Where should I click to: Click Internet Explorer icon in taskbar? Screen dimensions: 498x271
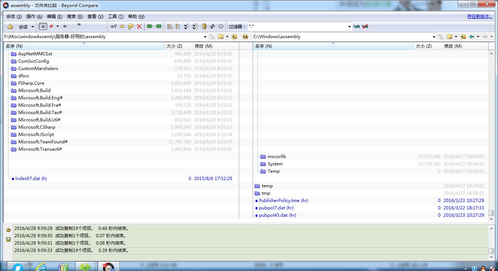[x=40, y=267]
